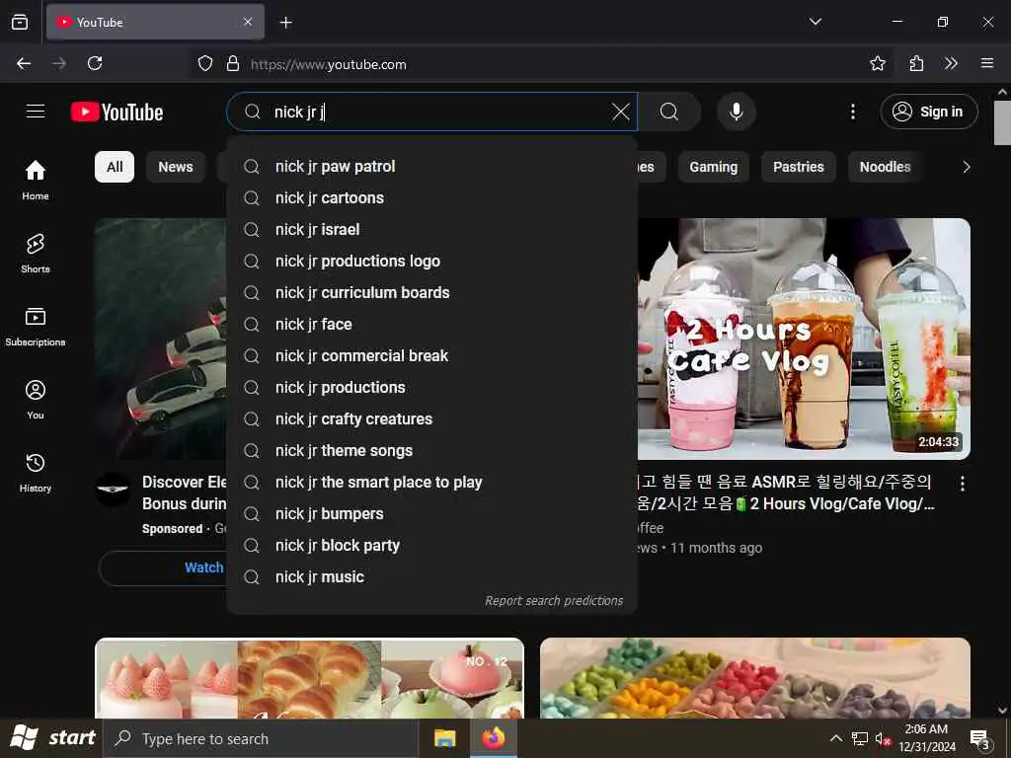Submit search with the magnifier button
This screenshot has height=758, width=1011.
(x=669, y=113)
